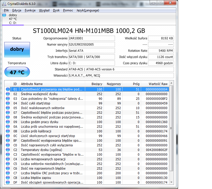Click the '1126 count' power-on count field

click(x=161, y=57)
